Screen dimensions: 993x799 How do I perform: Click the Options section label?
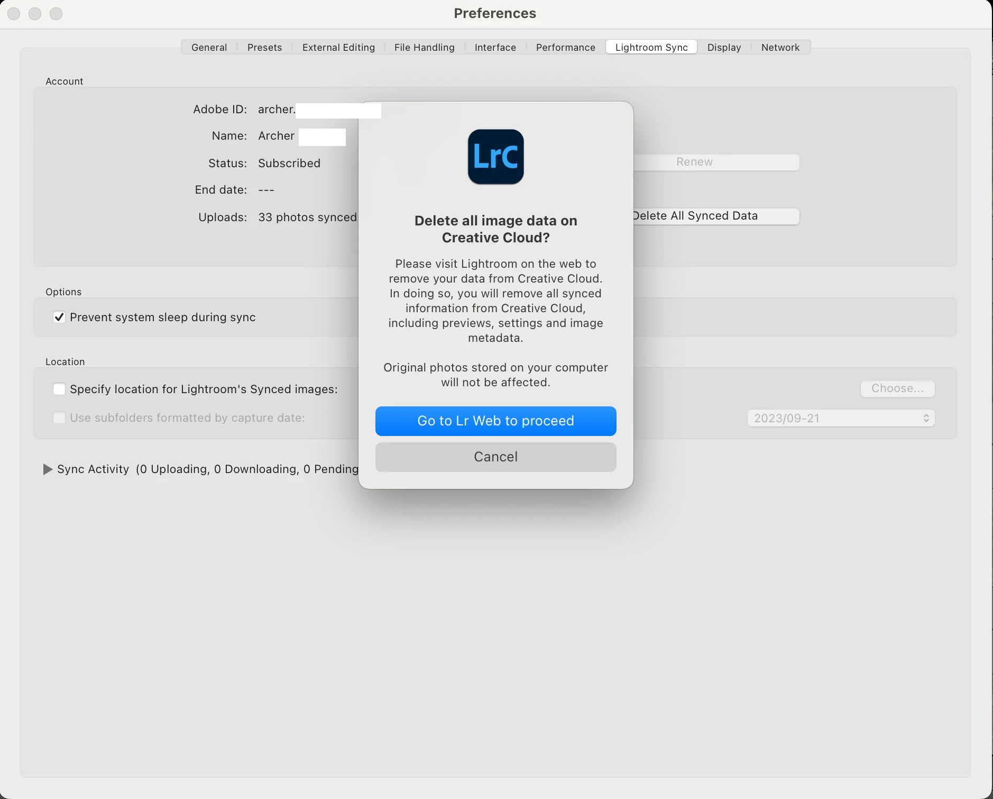pyautogui.click(x=63, y=292)
